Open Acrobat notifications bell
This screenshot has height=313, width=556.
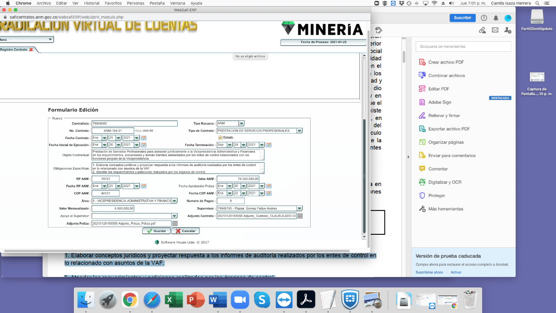(x=496, y=18)
